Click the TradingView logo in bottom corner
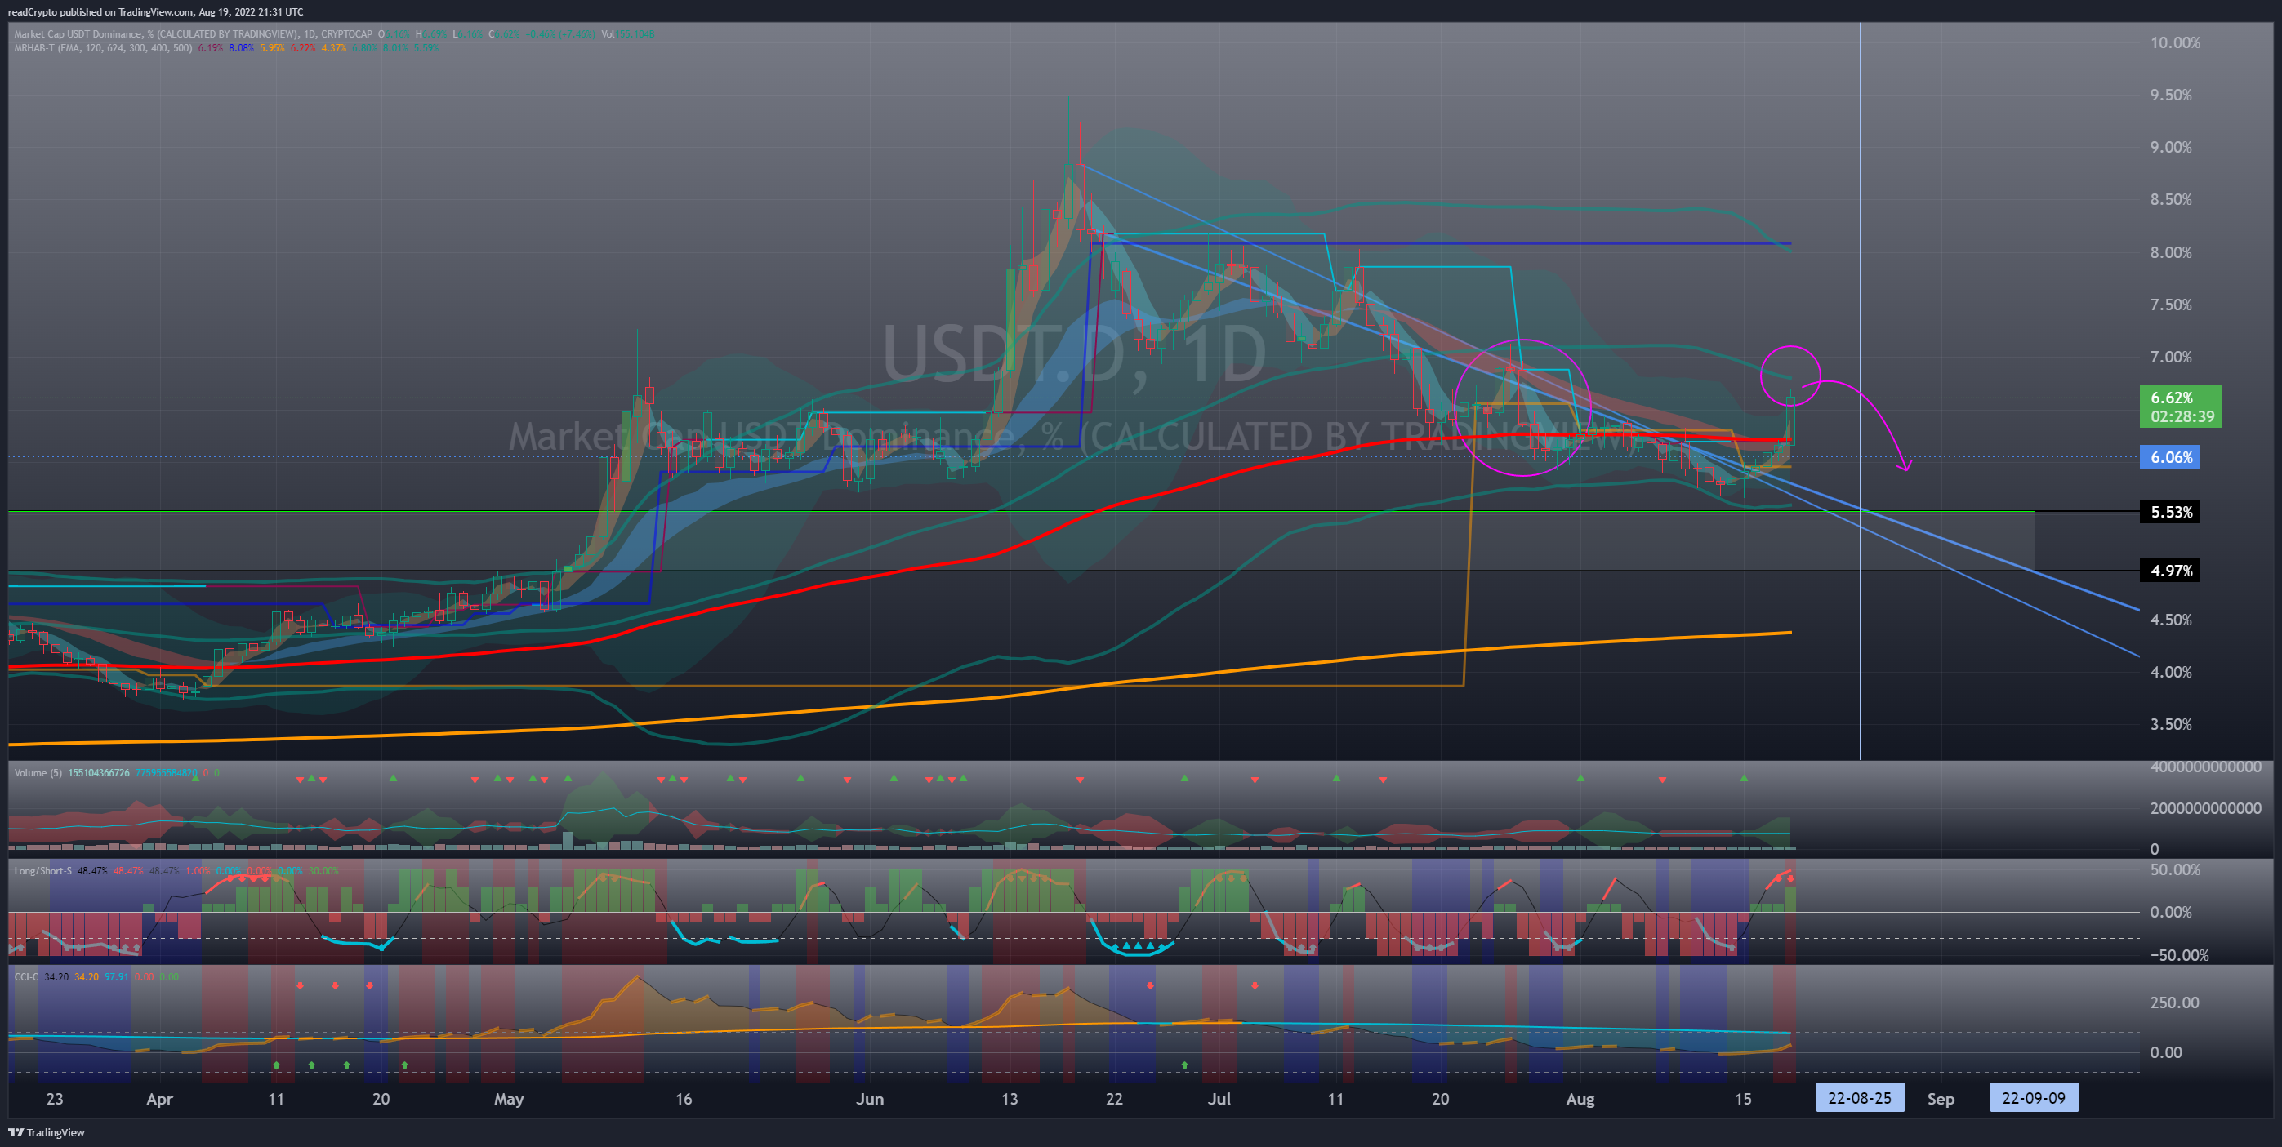Screen dimensions: 2282x1147 pyautogui.click(x=47, y=1132)
